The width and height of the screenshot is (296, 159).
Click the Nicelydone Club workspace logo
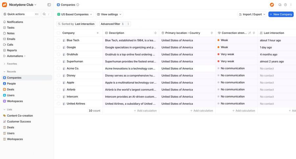tap(5, 5)
